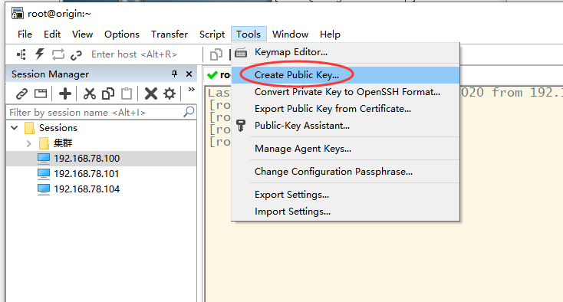Add a new session with plus icon
563x302 pixels.
tap(65, 94)
